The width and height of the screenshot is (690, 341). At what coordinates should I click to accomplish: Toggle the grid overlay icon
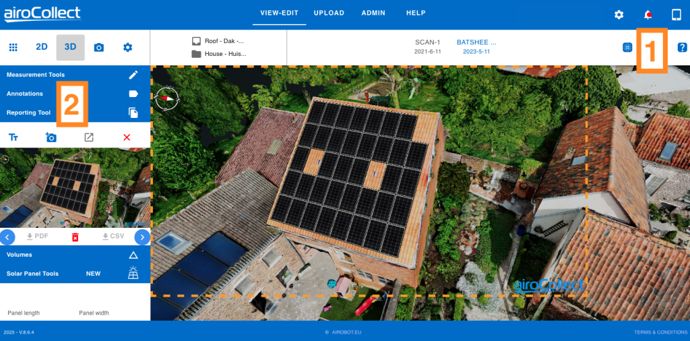tap(627, 47)
